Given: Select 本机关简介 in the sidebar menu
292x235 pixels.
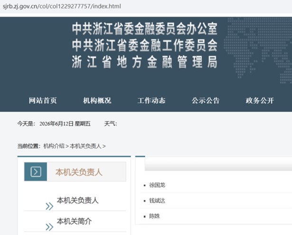Looking at the screenshot, I should 74,221.
